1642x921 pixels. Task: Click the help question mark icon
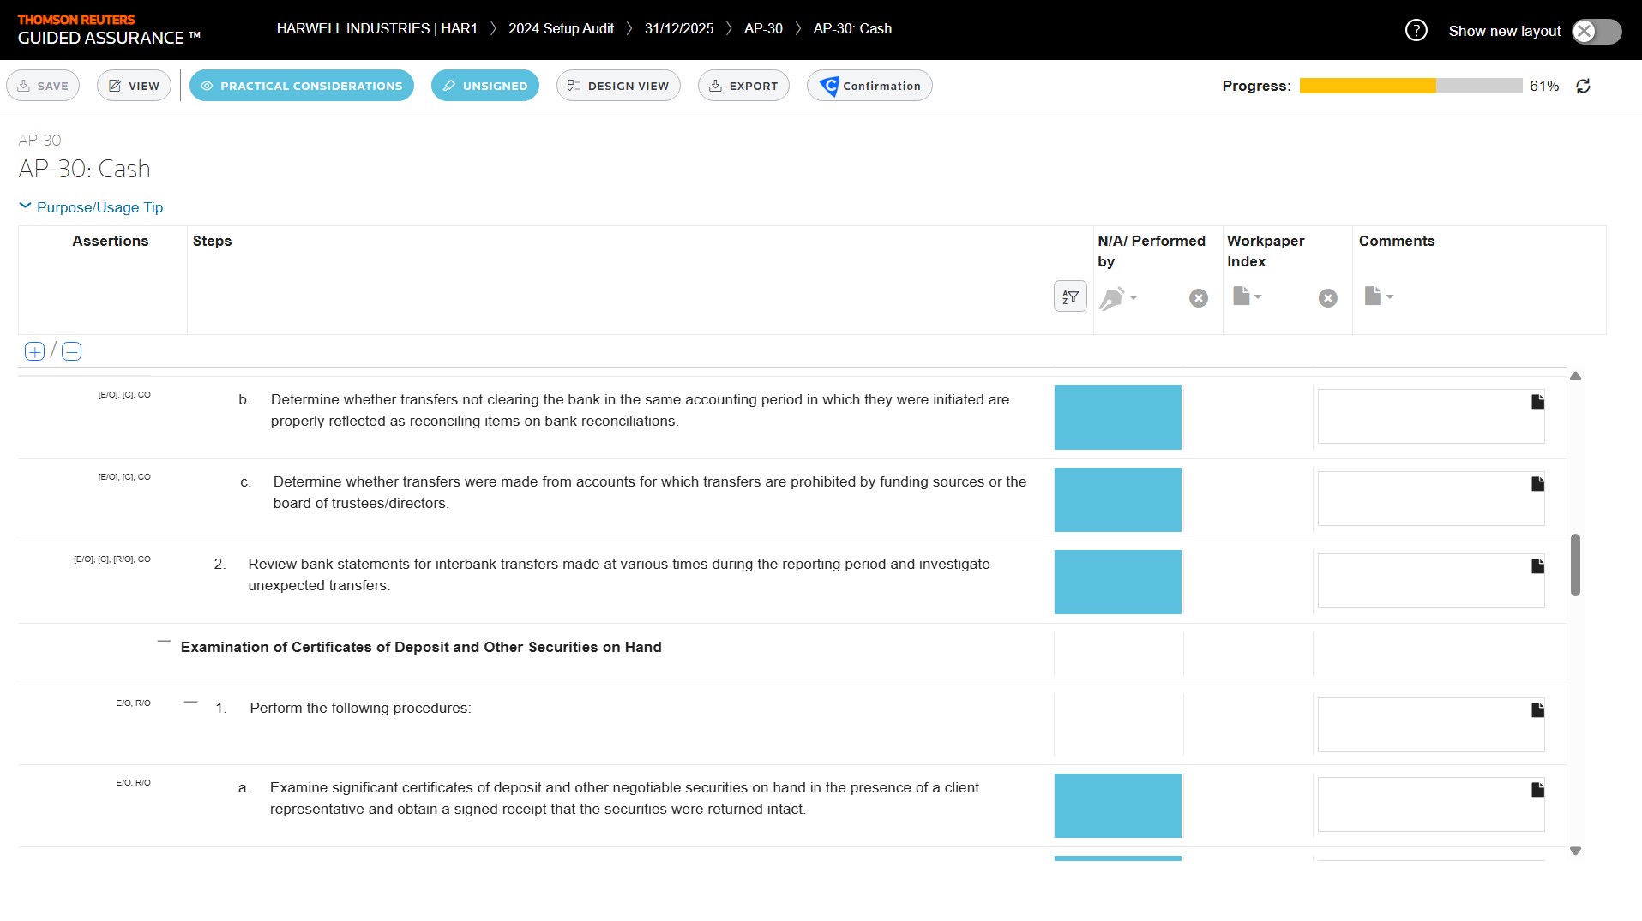pos(1416,31)
